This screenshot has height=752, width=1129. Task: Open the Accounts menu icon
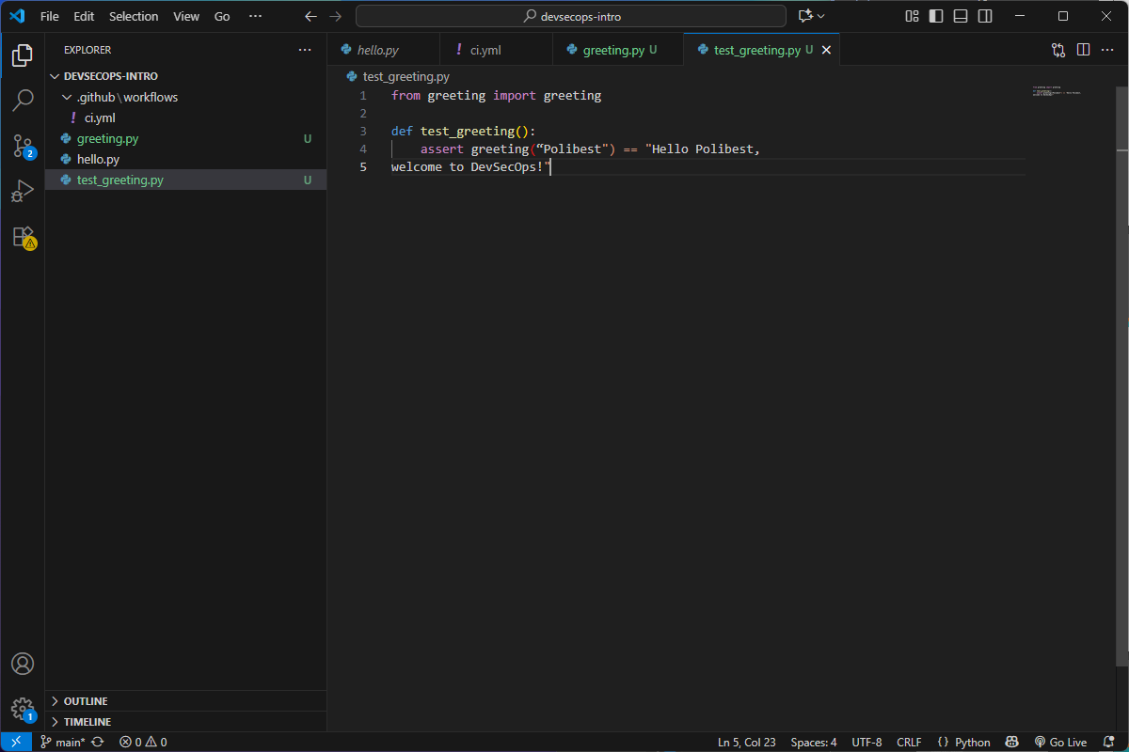click(23, 664)
